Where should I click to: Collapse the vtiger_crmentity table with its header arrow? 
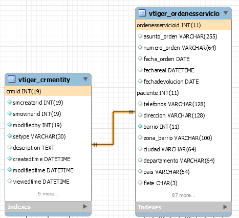(85, 79)
